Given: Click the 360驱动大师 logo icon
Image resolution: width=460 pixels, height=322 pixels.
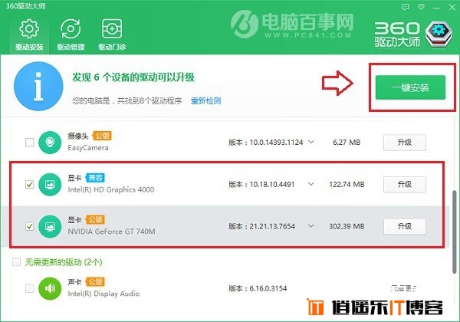Looking at the screenshot, I should click(439, 34).
